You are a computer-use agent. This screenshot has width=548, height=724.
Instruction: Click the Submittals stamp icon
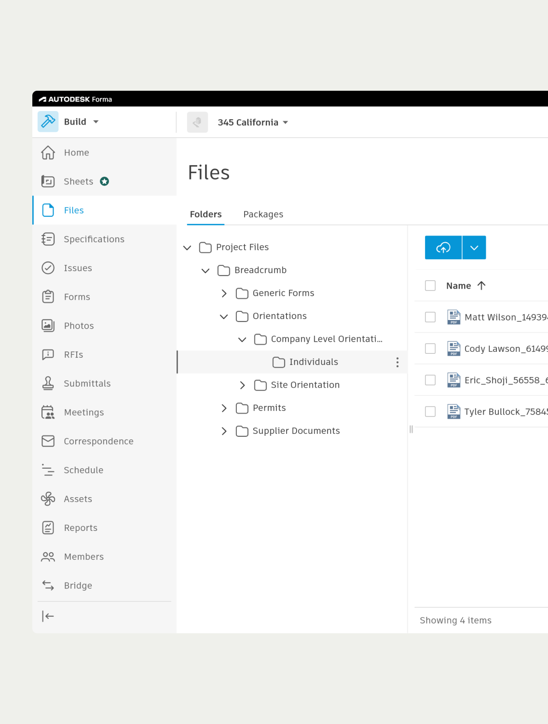click(x=48, y=383)
